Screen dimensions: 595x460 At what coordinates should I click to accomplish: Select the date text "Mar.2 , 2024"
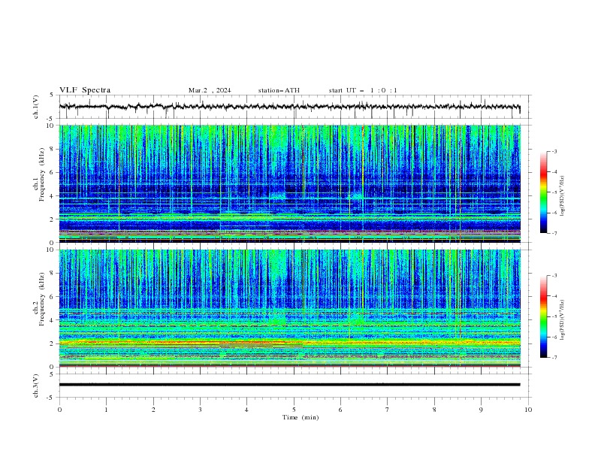click(x=210, y=90)
